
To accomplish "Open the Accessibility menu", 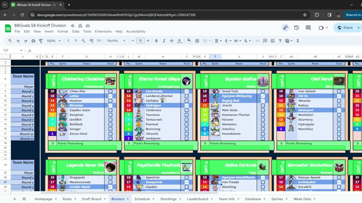I will (x=136, y=32).
